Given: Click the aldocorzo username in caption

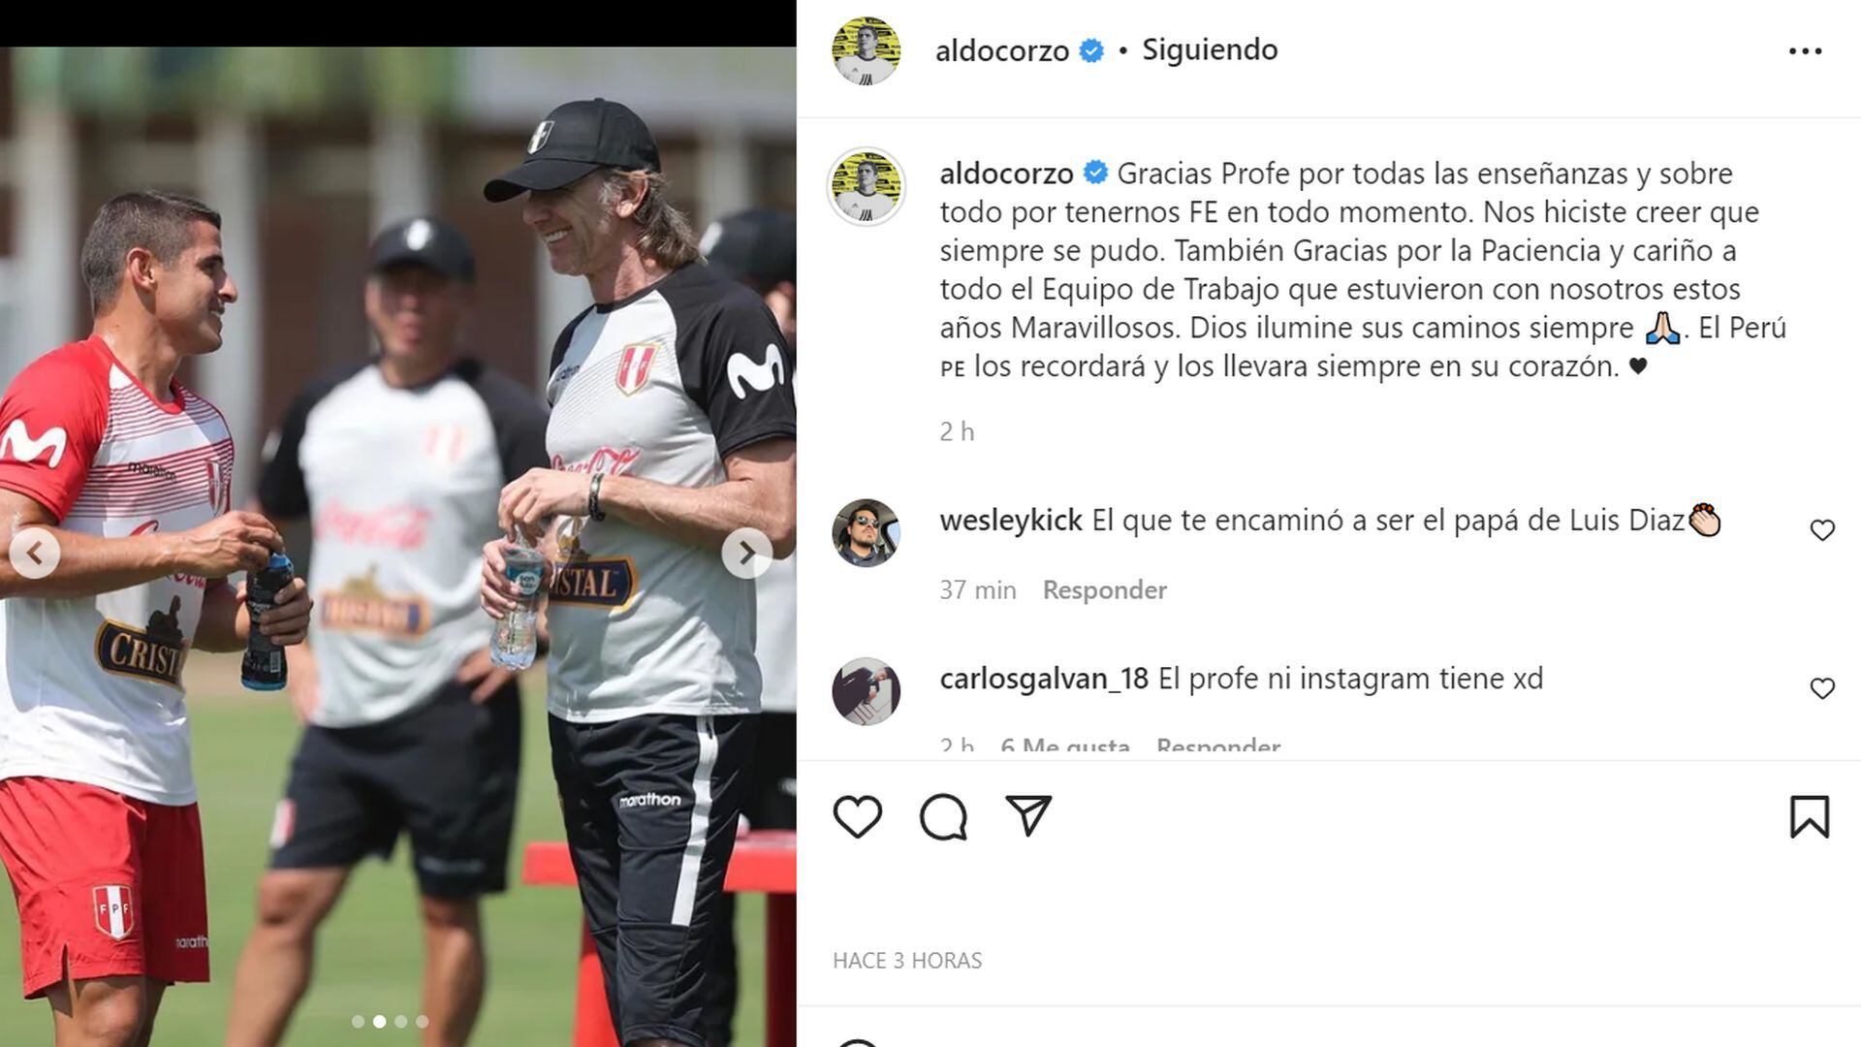Looking at the screenshot, I should pos(1006,174).
